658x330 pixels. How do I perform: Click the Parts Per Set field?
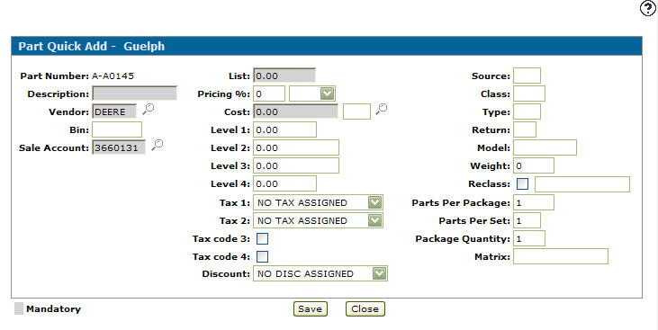(527, 220)
